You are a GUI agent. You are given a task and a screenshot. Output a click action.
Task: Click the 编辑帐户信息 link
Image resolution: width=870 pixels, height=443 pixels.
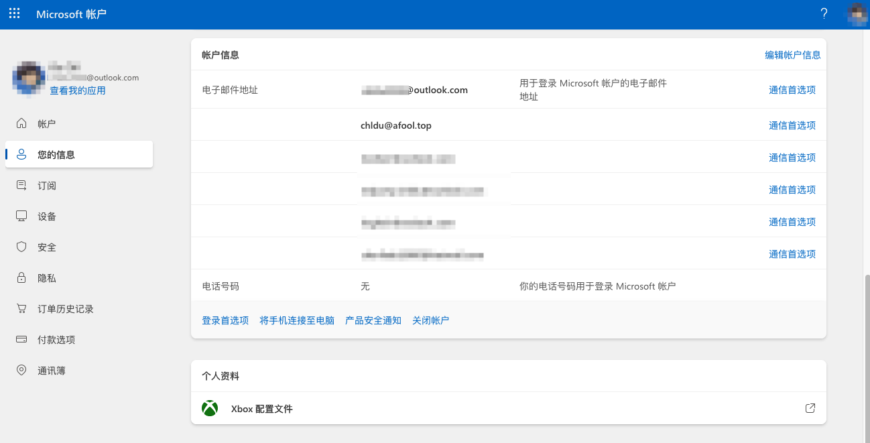pyautogui.click(x=793, y=55)
